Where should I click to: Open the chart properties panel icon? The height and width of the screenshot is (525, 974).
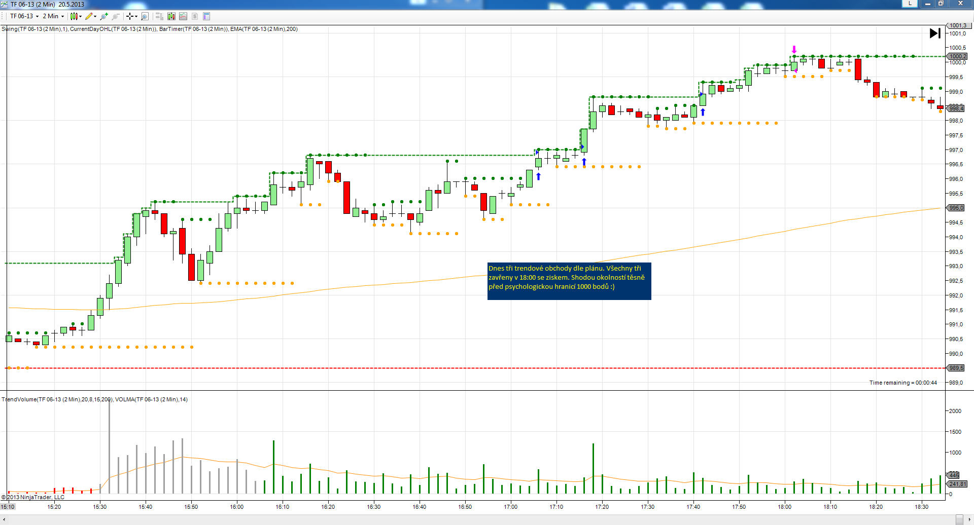[x=206, y=16]
